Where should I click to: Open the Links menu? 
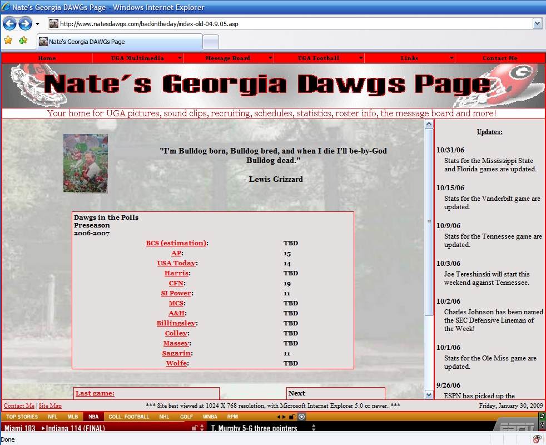409,58
